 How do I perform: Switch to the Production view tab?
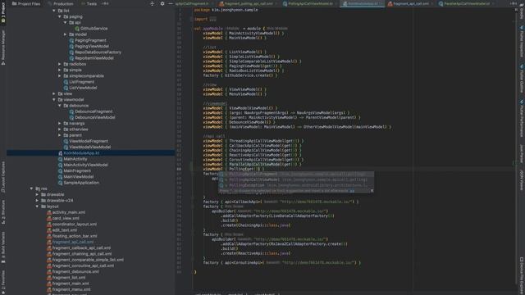point(60,3)
